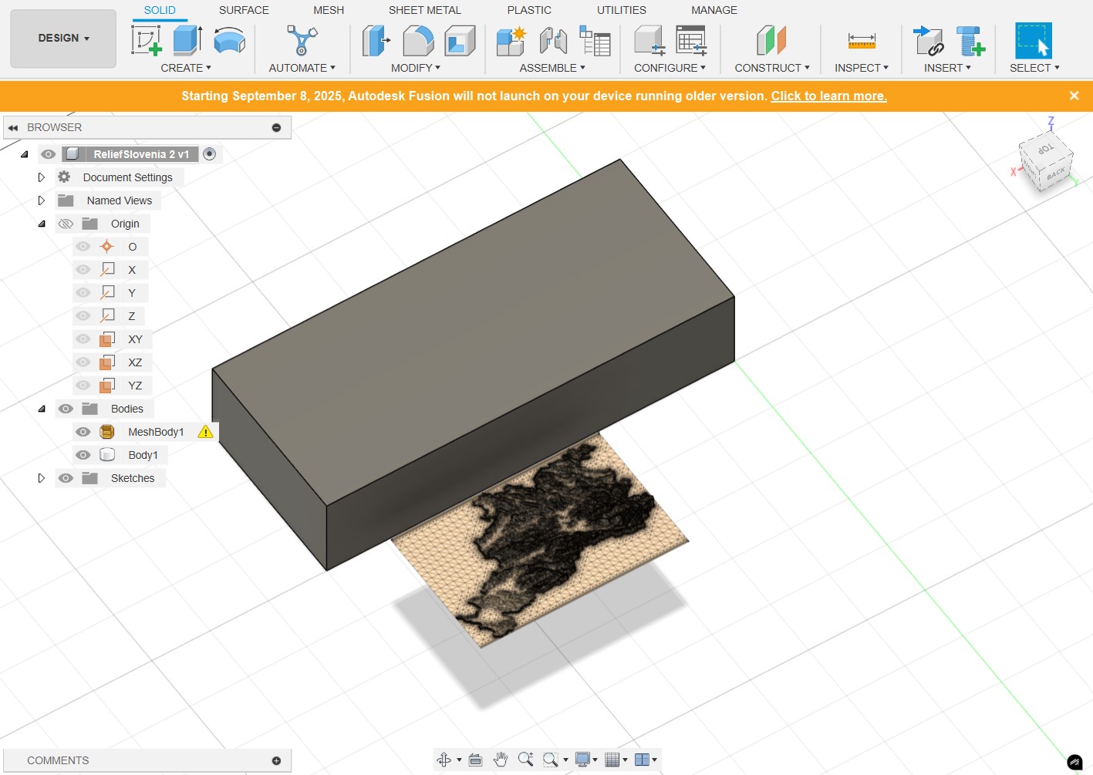Select the Pan hand tool
Image resolution: width=1093 pixels, height=775 pixels.
point(501,760)
